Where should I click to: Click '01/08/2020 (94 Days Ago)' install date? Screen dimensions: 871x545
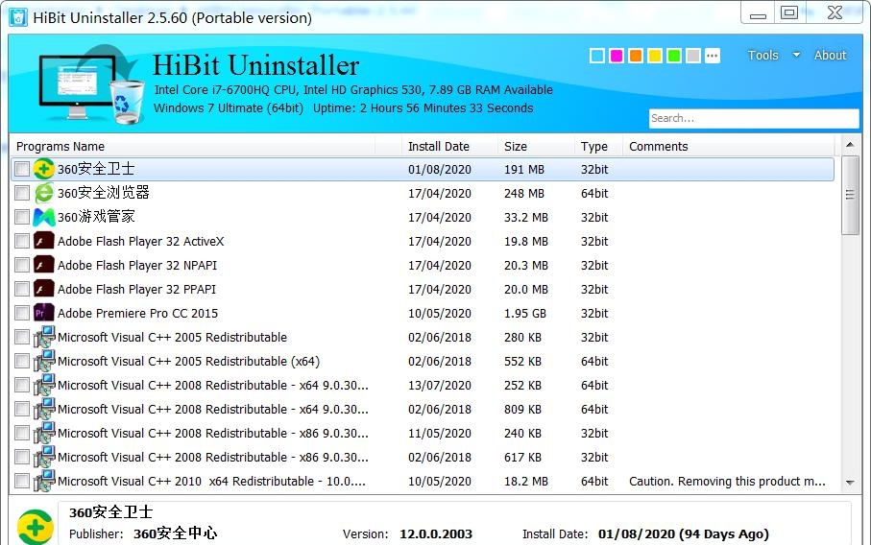tap(683, 533)
